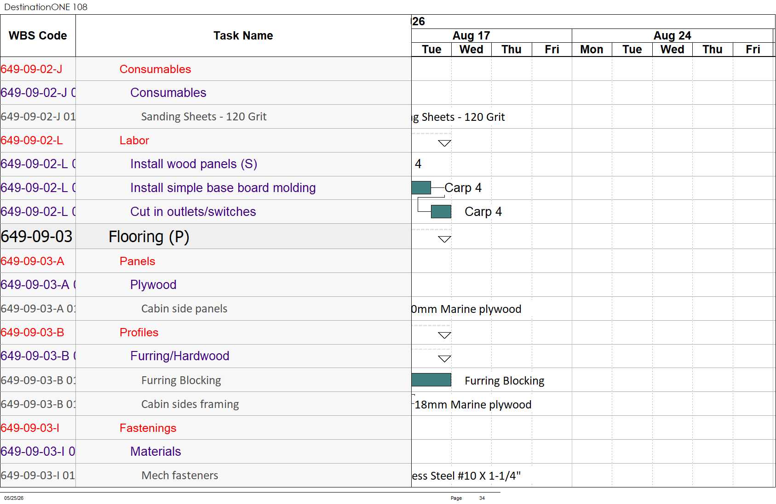Select Cut in outlets/switches task name
Screen dimensions: 776x504
193,212
